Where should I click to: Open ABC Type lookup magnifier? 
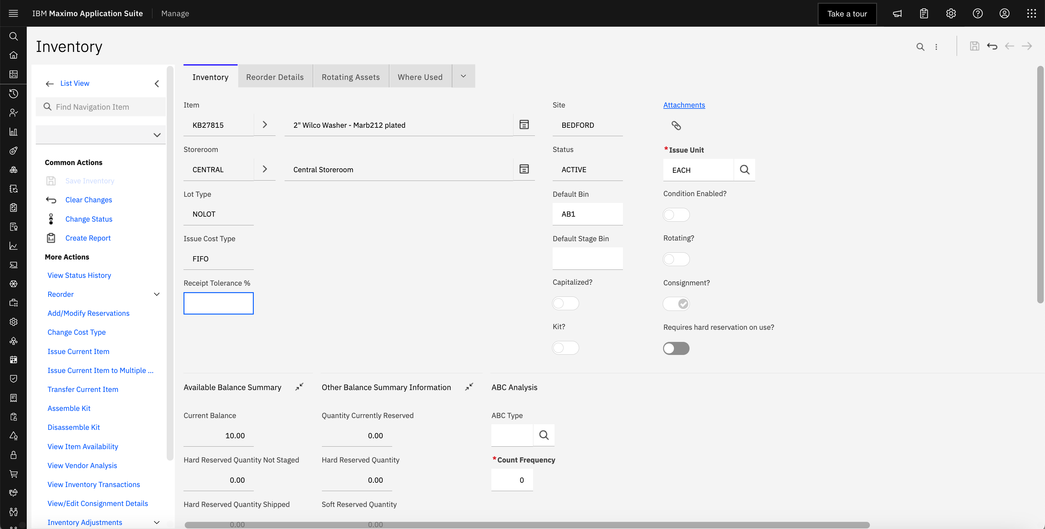[x=544, y=435]
